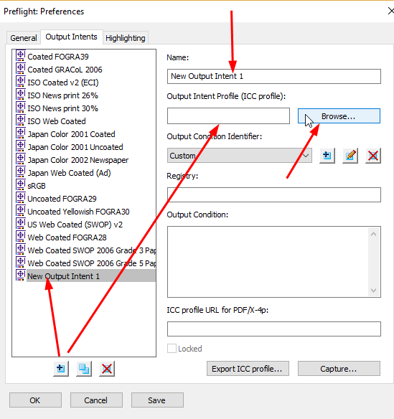Screen dimensions: 394x419
Task: Select New Output Intent 1 list entry
Action: 91,276
